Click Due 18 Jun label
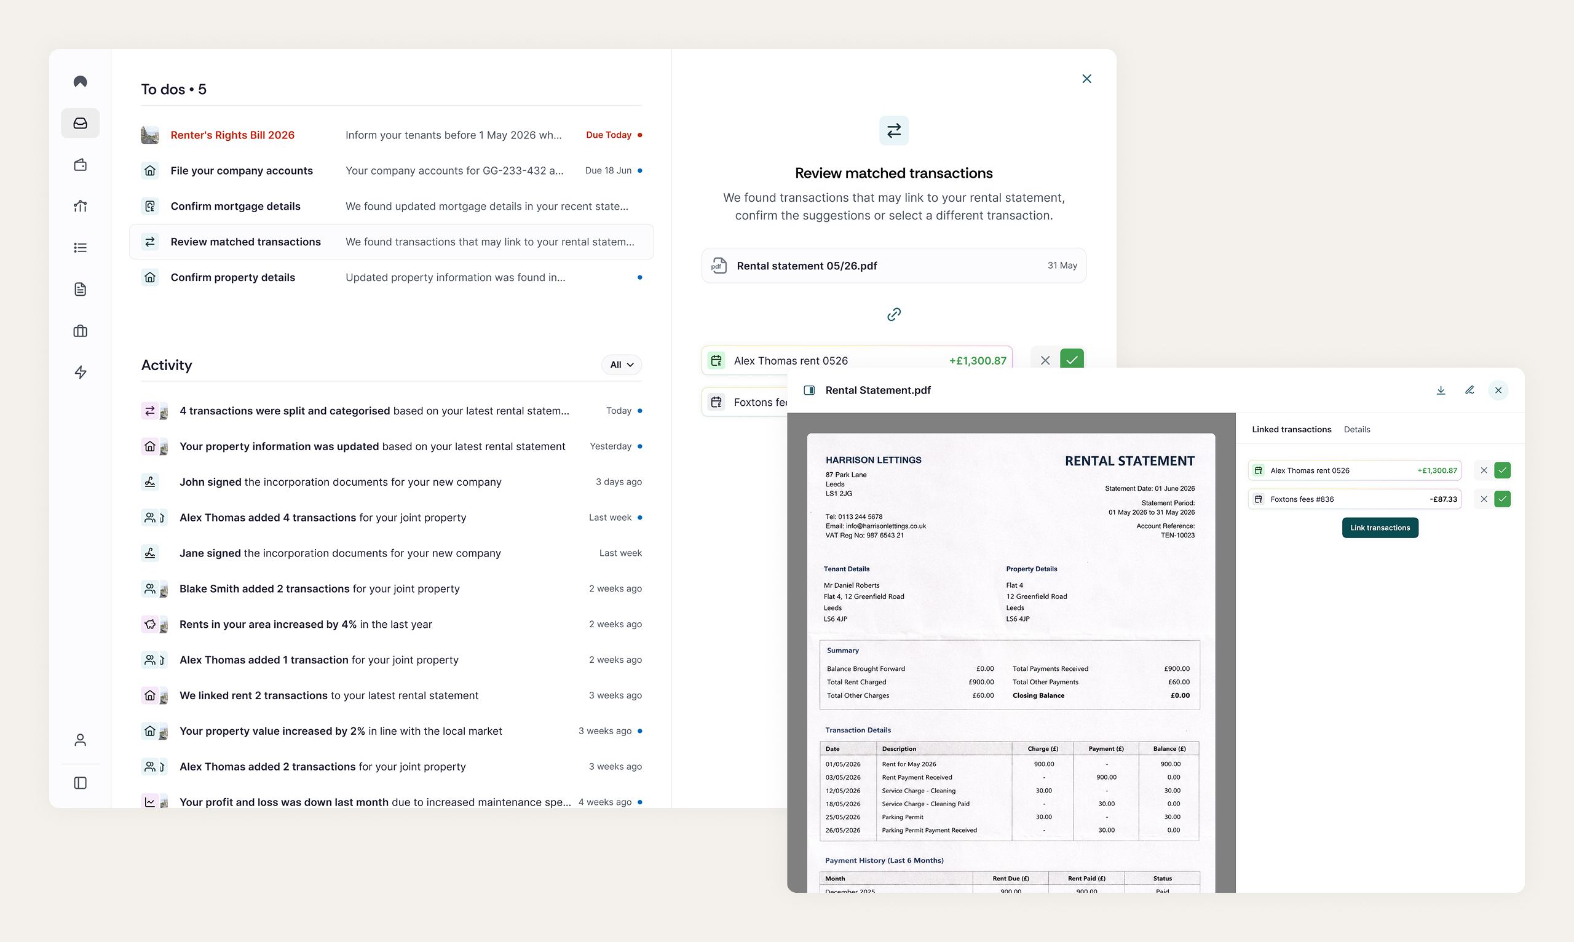 tap(608, 170)
